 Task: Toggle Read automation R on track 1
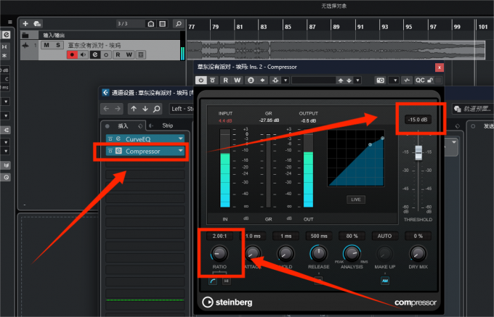[118, 54]
